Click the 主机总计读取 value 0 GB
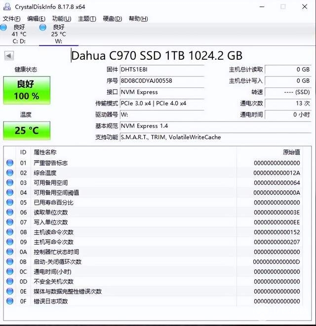This screenshot has width=316, height=326. click(288, 70)
